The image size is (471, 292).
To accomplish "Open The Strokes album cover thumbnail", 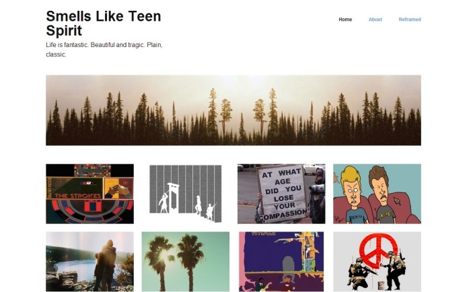I will coord(89,194).
